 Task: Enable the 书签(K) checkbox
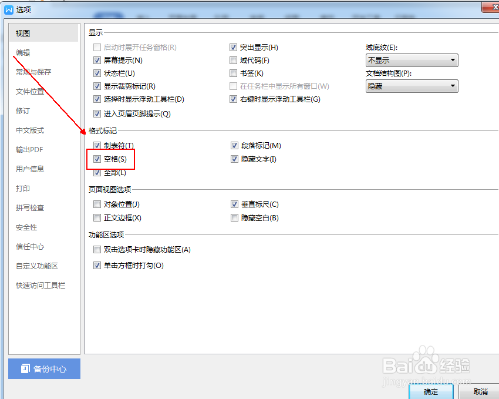tap(233, 73)
